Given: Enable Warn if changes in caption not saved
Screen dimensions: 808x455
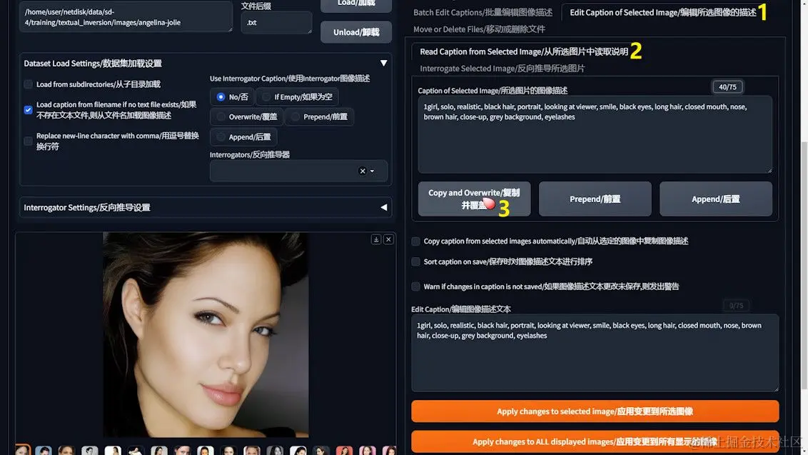Looking at the screenshot, I should (x=416, y=286).
